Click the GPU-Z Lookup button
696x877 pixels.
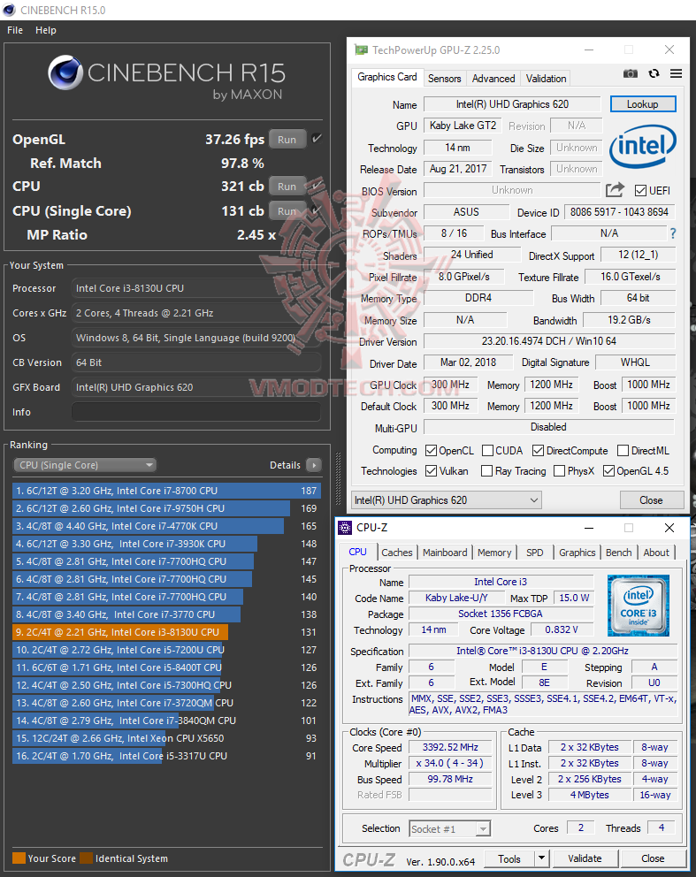[x=643, y=104]
